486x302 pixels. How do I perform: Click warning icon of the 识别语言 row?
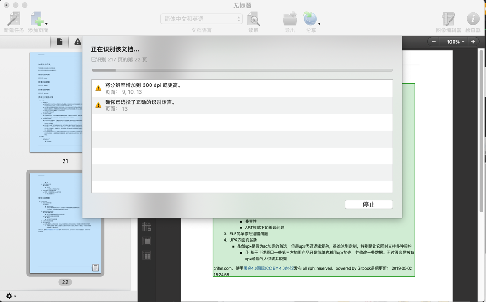(x=98, y=106)
